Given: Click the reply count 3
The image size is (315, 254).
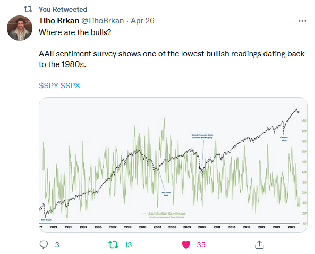Looking at the screenshot, I should pyautogui.click(x=57, y=245).
